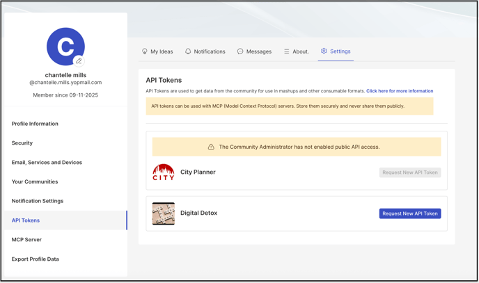The width and height of the screenshot is (479, 283).
Task: Click the Digital Detox community thumbnail
Action: 164,213
